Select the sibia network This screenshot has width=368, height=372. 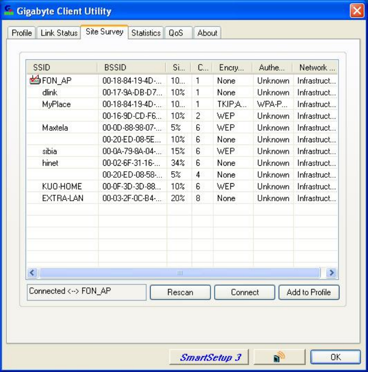[x=49, y=151]
